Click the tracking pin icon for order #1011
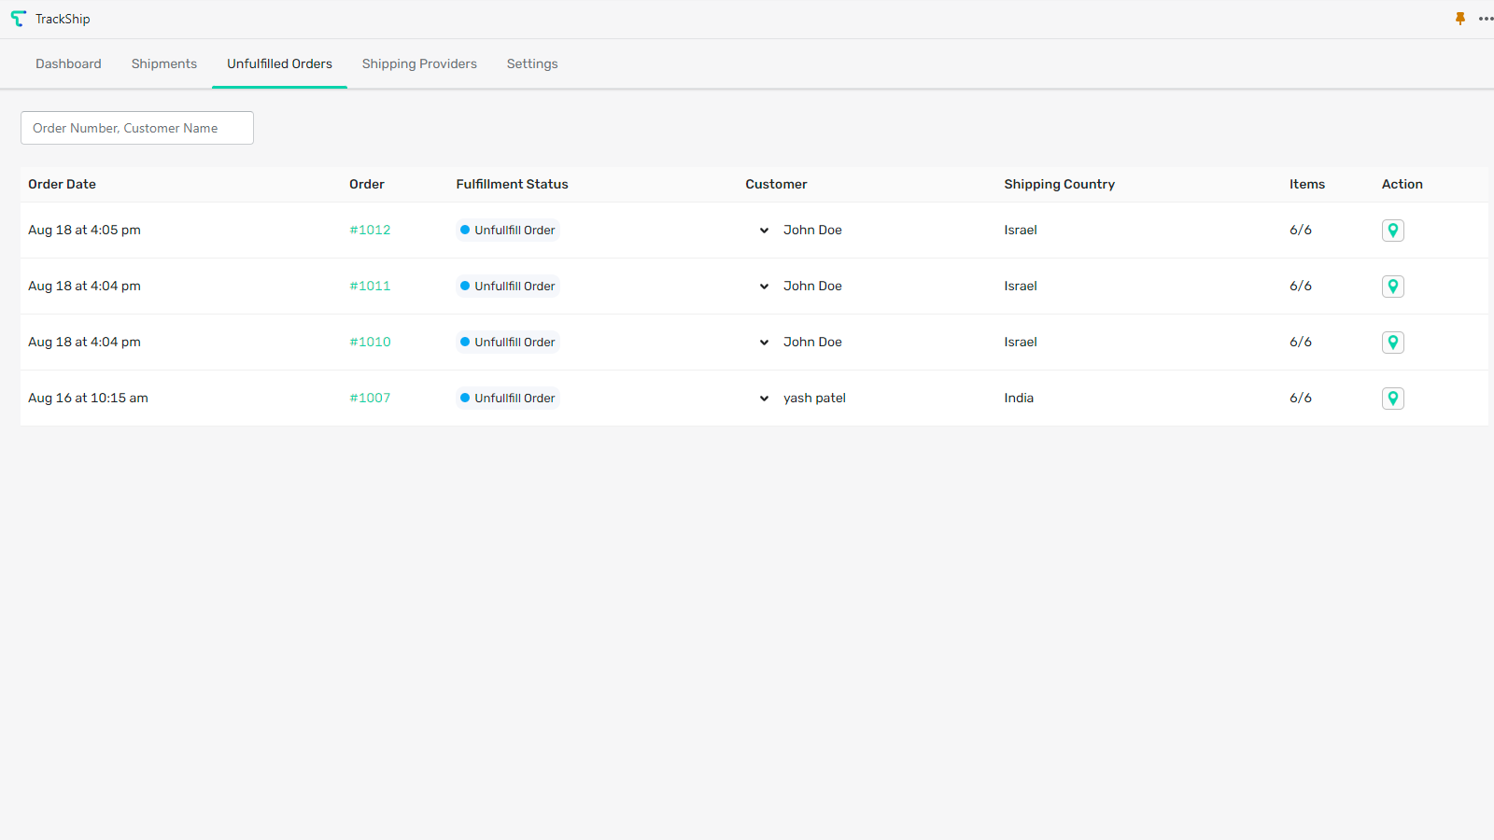This screenshot has width=1494, height=840. point(1392,287)
